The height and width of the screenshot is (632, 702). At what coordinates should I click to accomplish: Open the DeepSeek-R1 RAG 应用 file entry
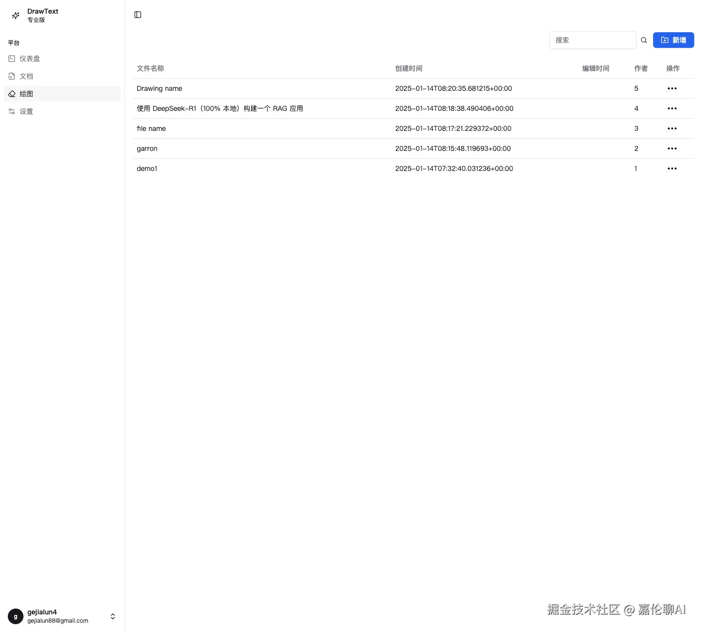(219, 108)
